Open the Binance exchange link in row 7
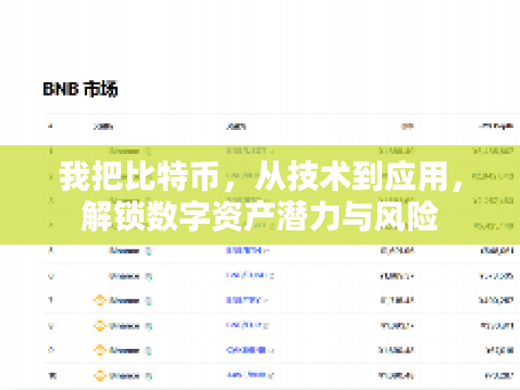This screenshot has width=520, height=390. click(x=124, y=300)
